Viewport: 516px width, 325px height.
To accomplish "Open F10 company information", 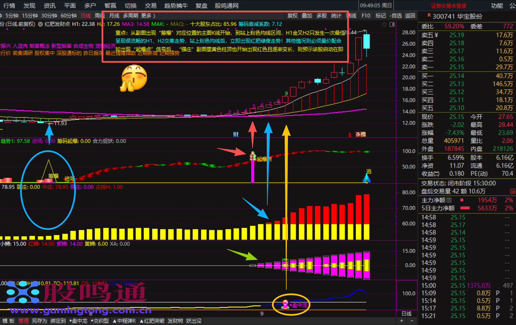I will coord(366,15).
